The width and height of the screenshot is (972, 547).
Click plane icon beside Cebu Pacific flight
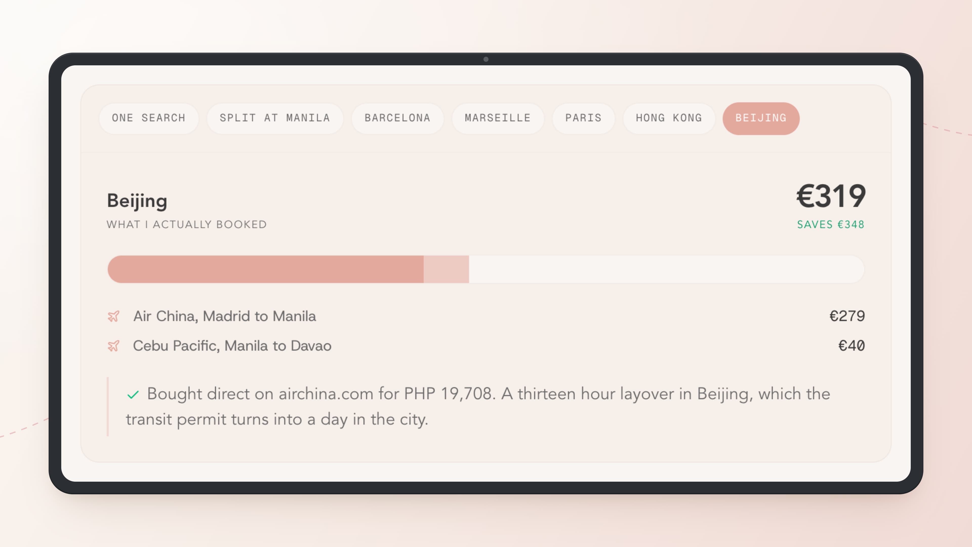[114, 346]
